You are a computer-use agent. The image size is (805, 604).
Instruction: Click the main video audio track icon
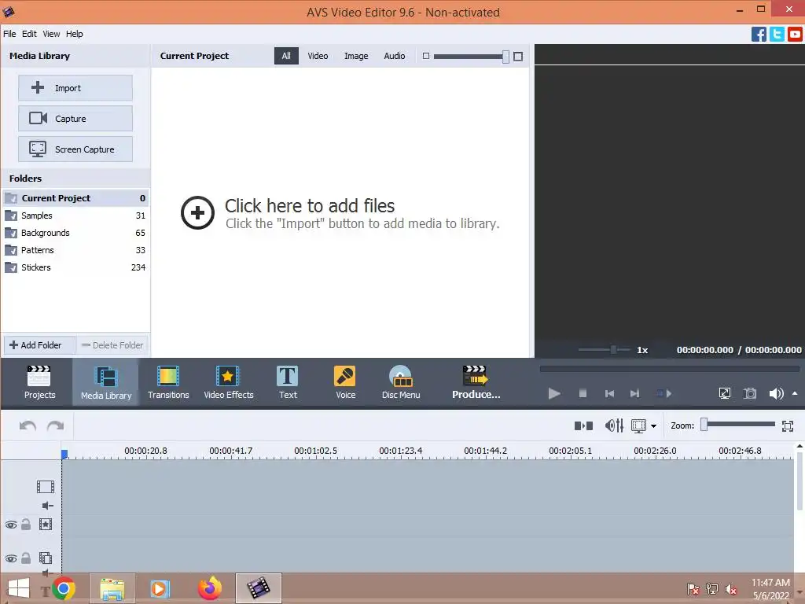coord(47,506)
